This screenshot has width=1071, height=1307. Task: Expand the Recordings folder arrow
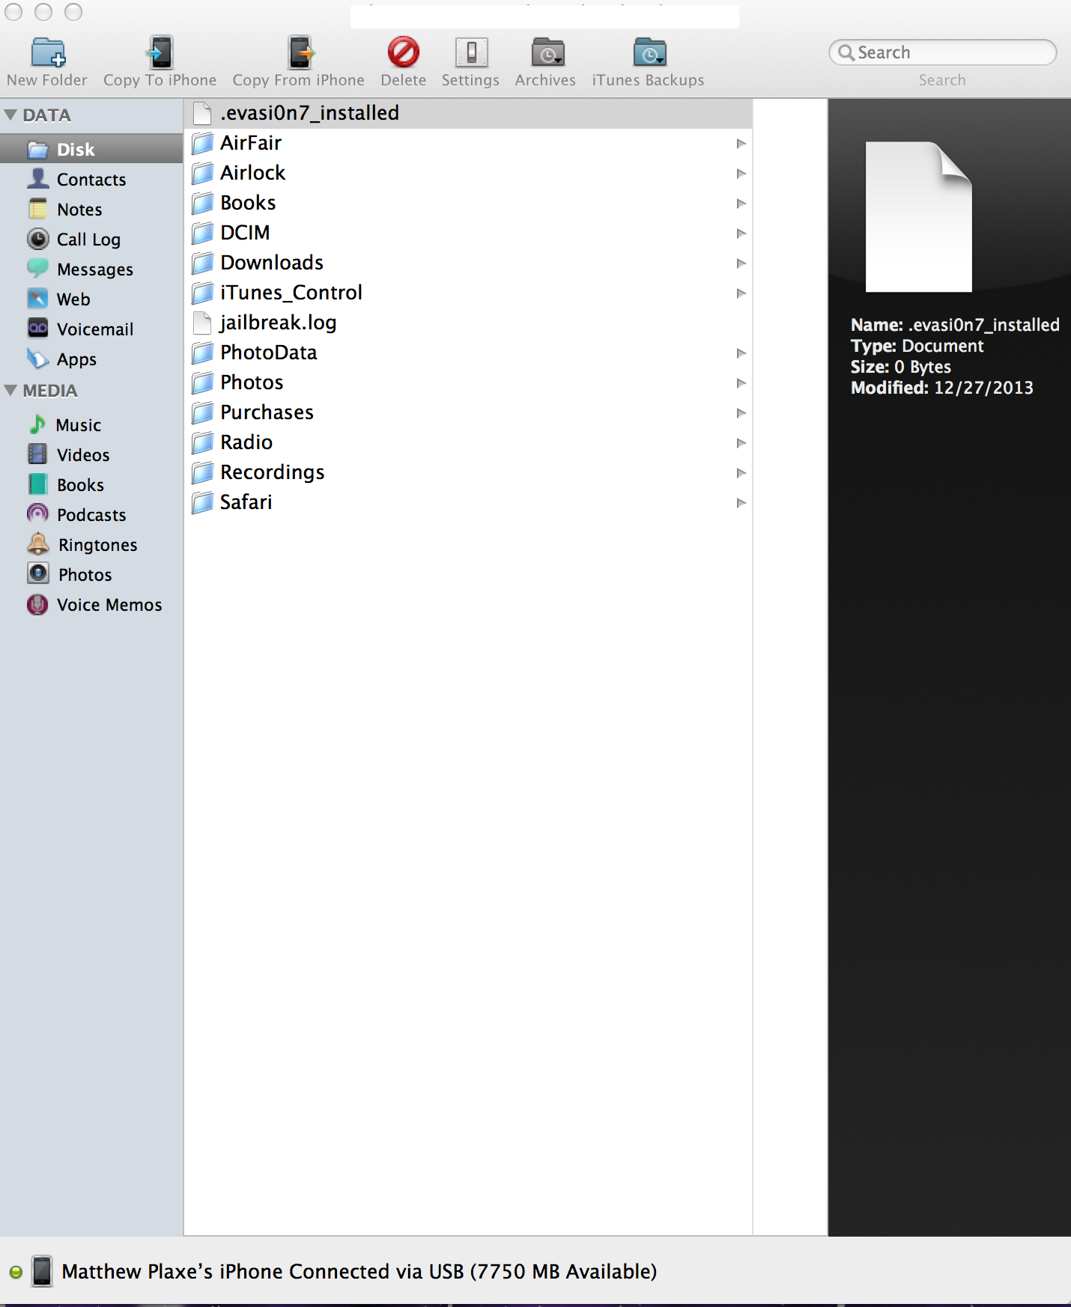741,473
